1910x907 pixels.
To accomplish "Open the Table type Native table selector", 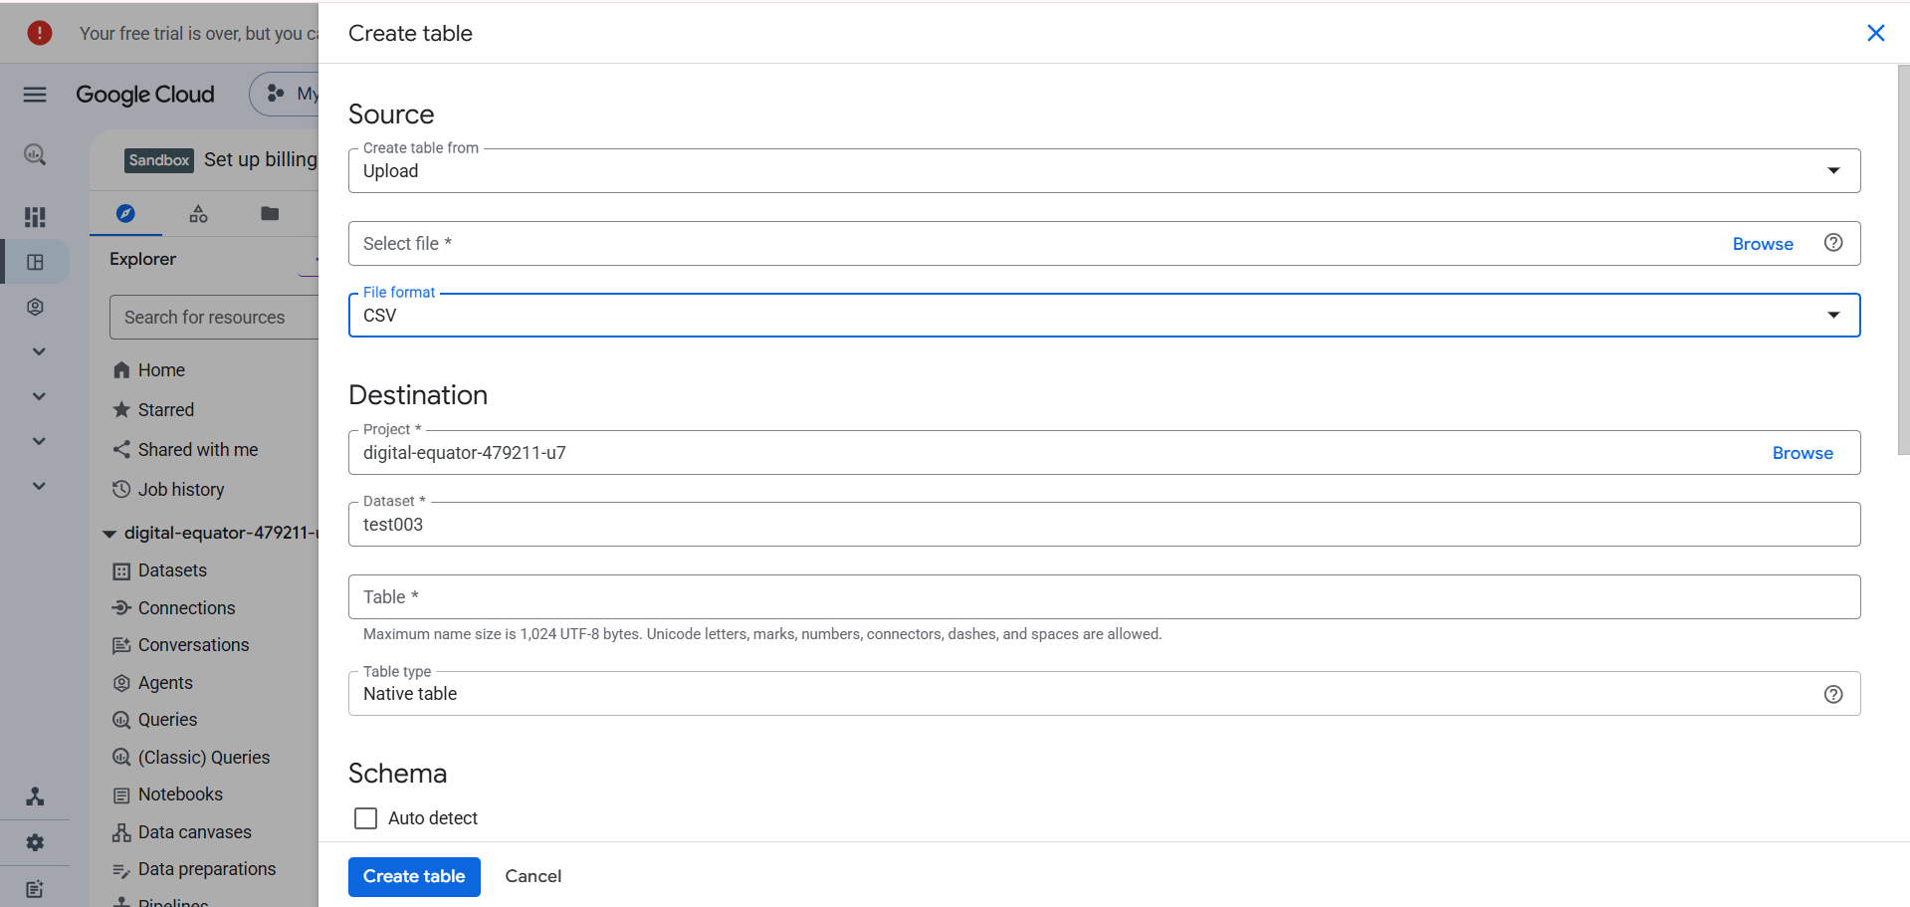I will (1104, 694).
